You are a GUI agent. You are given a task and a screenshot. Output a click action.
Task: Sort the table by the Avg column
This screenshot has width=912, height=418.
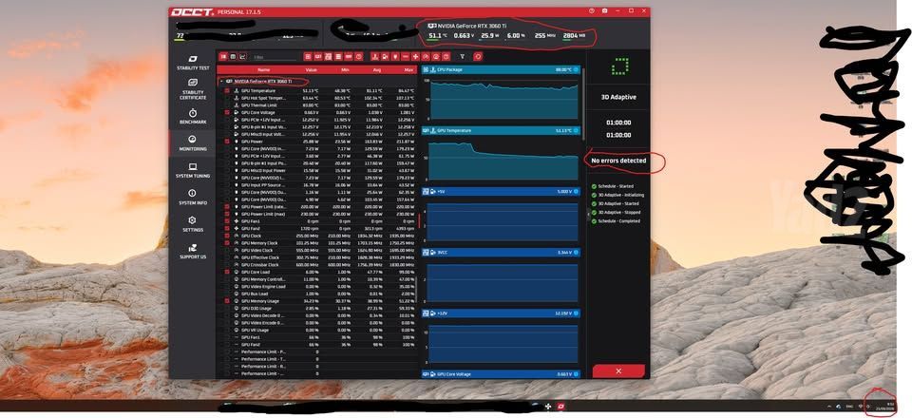pyautogui.click(x=375, y=69)
